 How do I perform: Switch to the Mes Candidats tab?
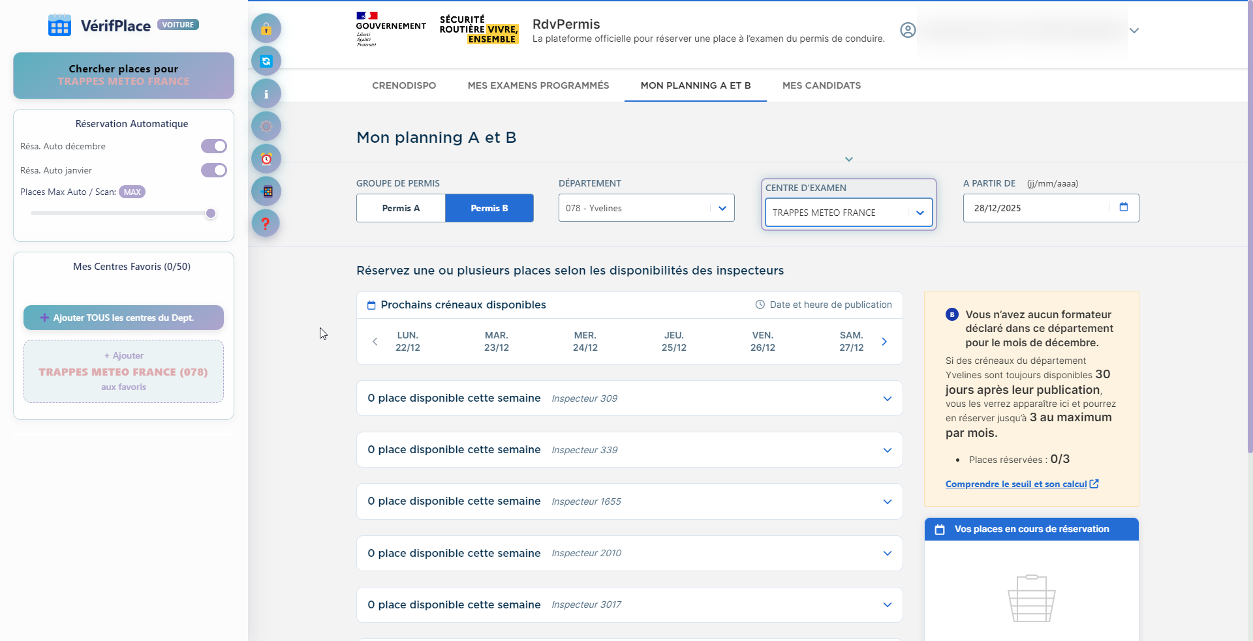click(821, 85)
